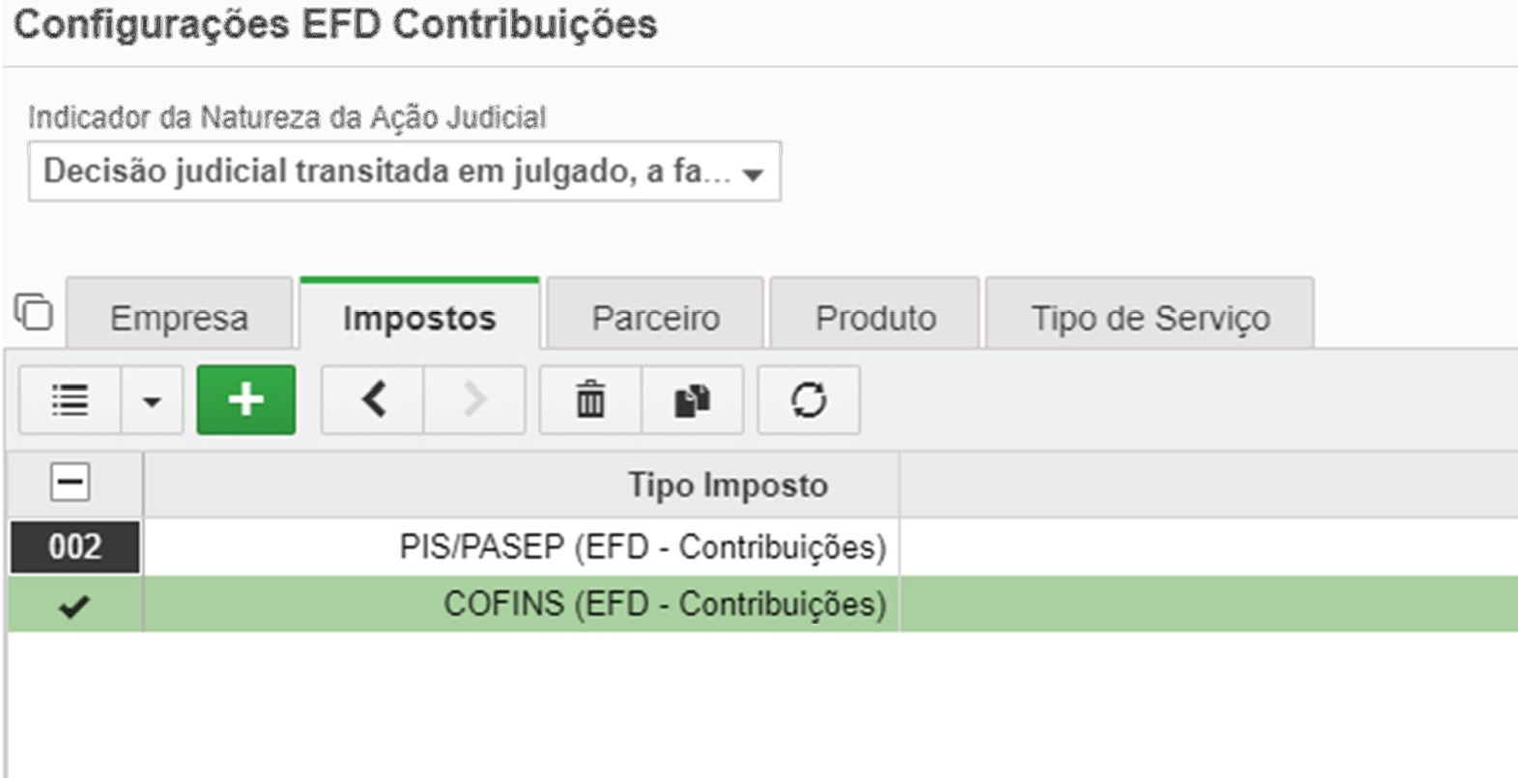Open the Produto tab
This screenshot has height=778, width=1518.
click(875, 317)
